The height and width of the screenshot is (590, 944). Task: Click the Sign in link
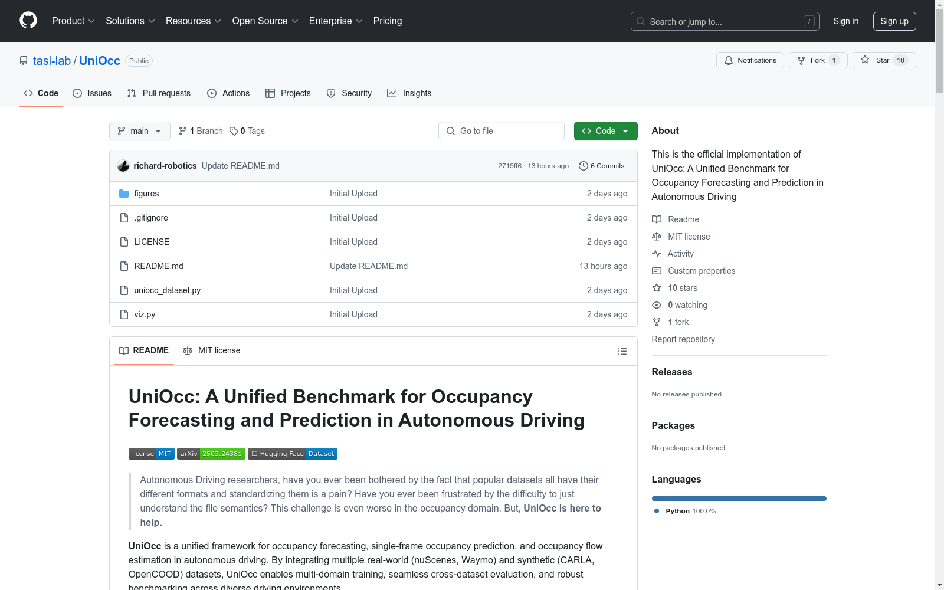[846, 21]
